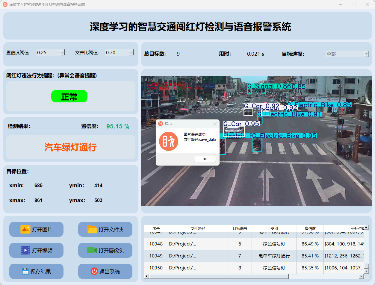Decrease the IoU threshold with down arrow
The image size is (375, 285).
tap(131, 54)
